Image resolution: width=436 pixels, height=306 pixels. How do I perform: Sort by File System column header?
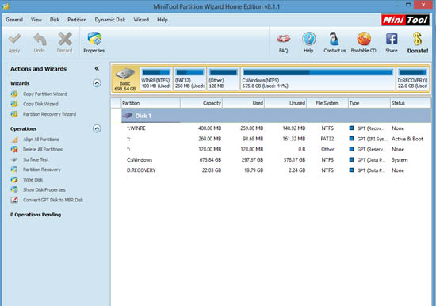(327, 103)
